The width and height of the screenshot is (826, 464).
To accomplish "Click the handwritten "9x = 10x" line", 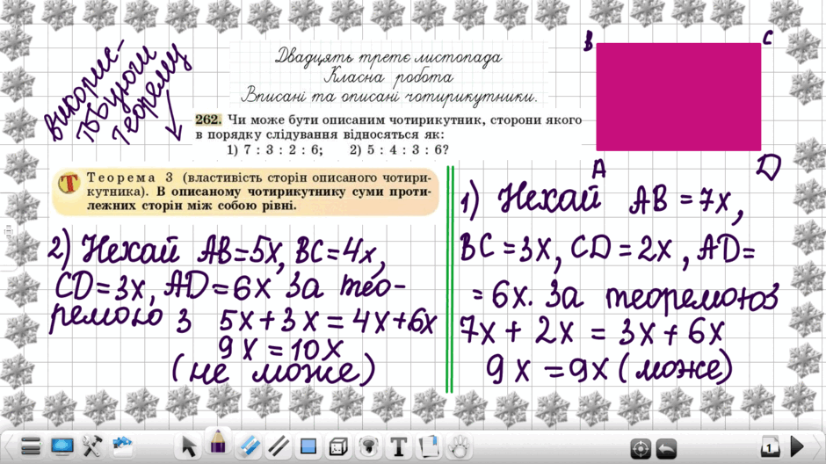I will click(281, 350).
